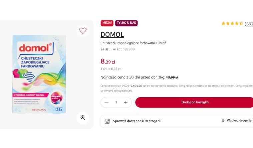The image size is (253, 148).
Task: Click the star rating
Action: coord(232,24)
